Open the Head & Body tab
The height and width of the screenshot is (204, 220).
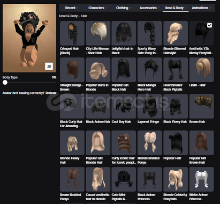(176, 8)
